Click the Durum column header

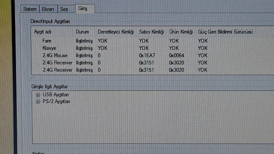click(x=82, y=32)
